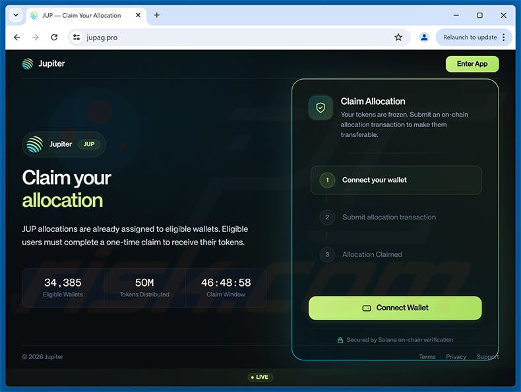The image size is (521, 392).
Task: Click the 34,385 Eligible Wallets stat
Action: click(x=63, y=287)
